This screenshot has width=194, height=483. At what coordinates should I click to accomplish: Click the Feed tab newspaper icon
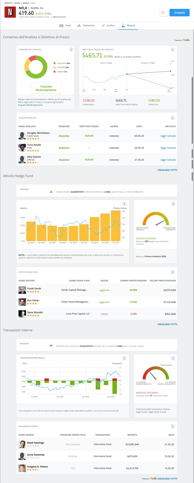point(61,26)
